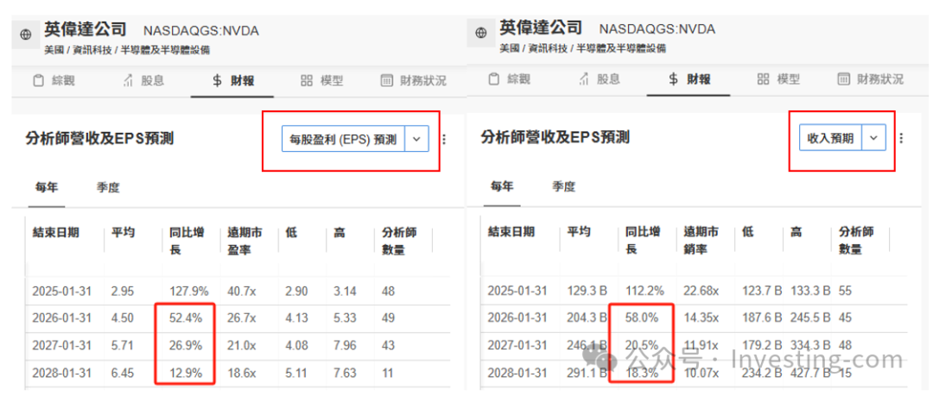The width and height of the screenshot is (933, 396).
Task: Click the low revenue cell 179.2 B
Action: [x=762, y=346]
